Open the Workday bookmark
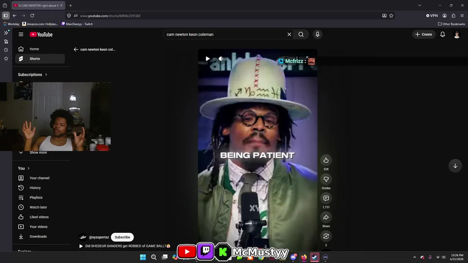Viewport: 468px width, 263px height. pos(11,24)
